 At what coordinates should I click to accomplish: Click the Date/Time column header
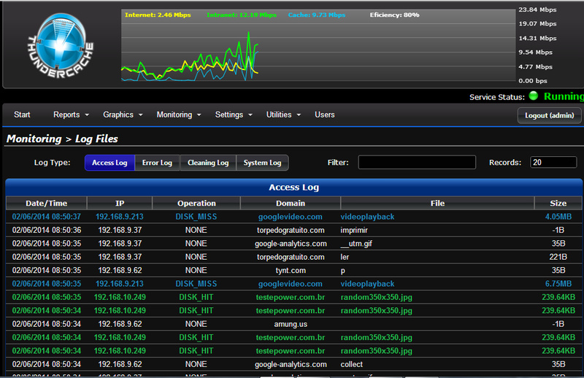pos(46,203)
